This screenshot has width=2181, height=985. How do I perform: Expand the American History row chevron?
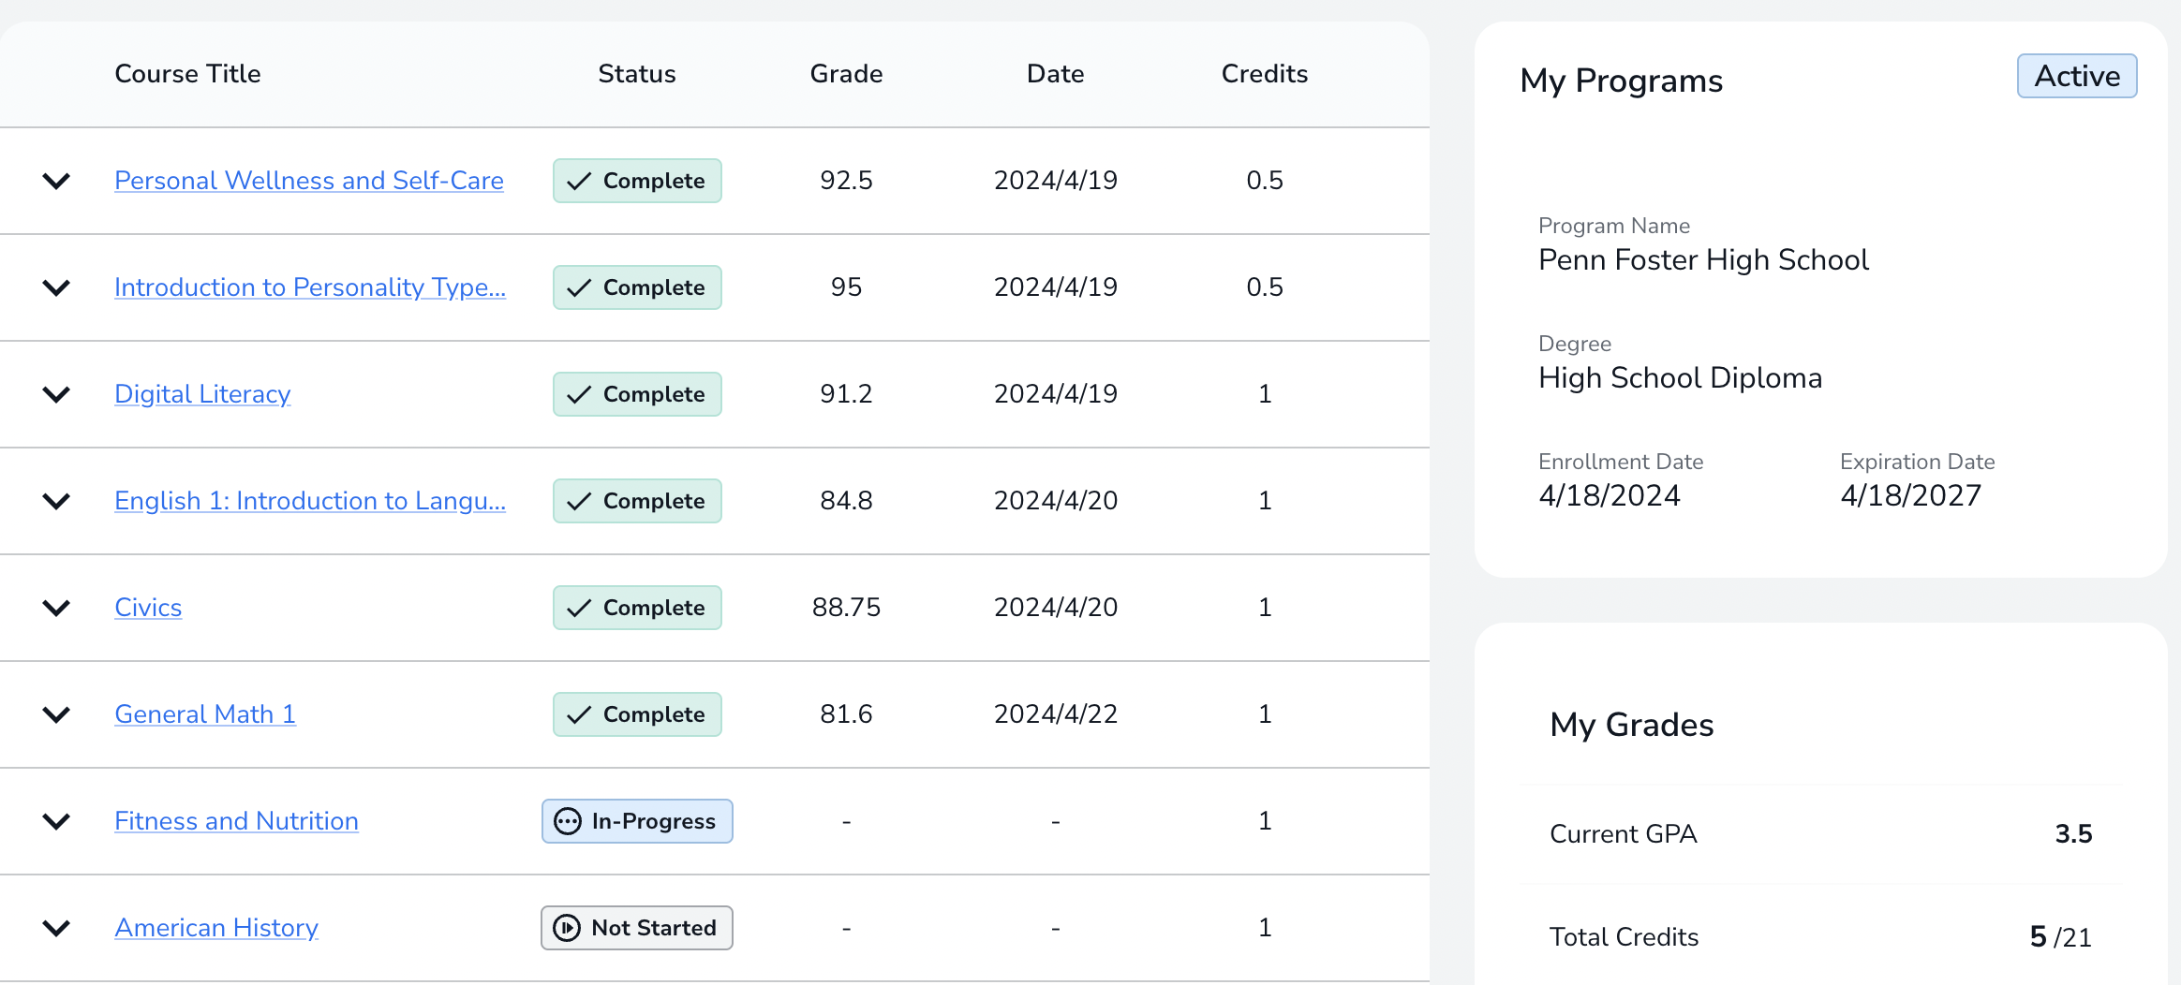coord(57,928)
